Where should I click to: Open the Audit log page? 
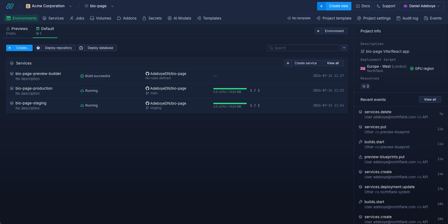(407, 18)
